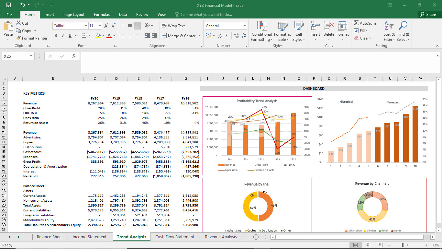The height and width of the screenshot is (249, 442).
Task: Click the Format Painter brush icon
Action: pyautogui.click(x=19, y=38)
